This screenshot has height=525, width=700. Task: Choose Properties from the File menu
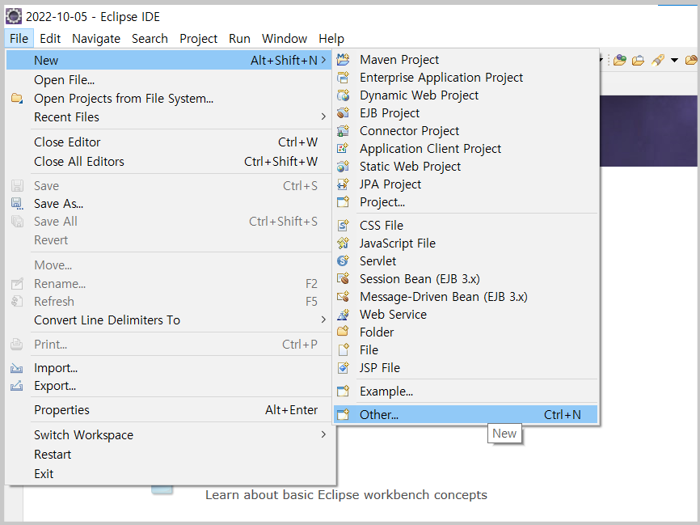(169, 410)
